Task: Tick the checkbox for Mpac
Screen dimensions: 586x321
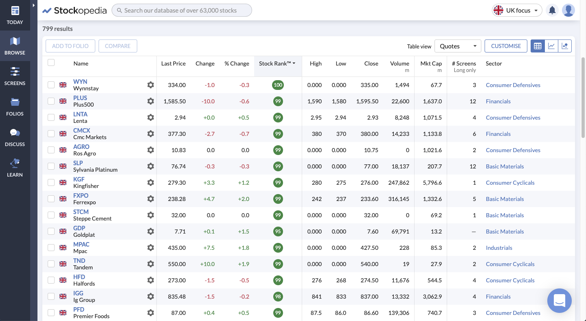Action: coord(51,247)
